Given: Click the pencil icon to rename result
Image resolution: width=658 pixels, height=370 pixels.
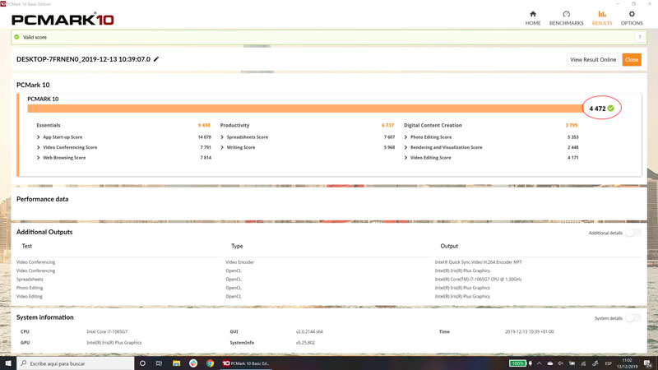Looking at the screenshot, I should pyautogui.click(x=156, y=59).
